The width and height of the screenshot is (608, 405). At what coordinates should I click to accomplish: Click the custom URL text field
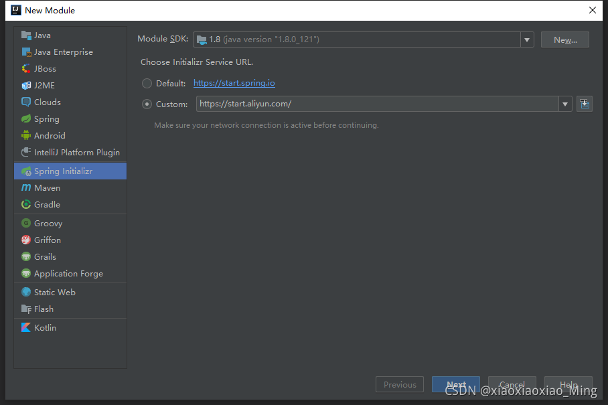pos(377,104)
